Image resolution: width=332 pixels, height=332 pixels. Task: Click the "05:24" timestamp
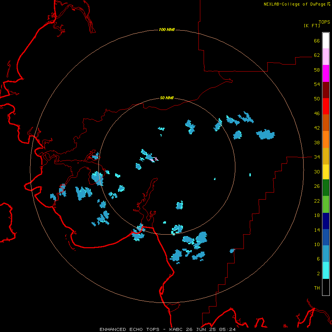point(227,329)
